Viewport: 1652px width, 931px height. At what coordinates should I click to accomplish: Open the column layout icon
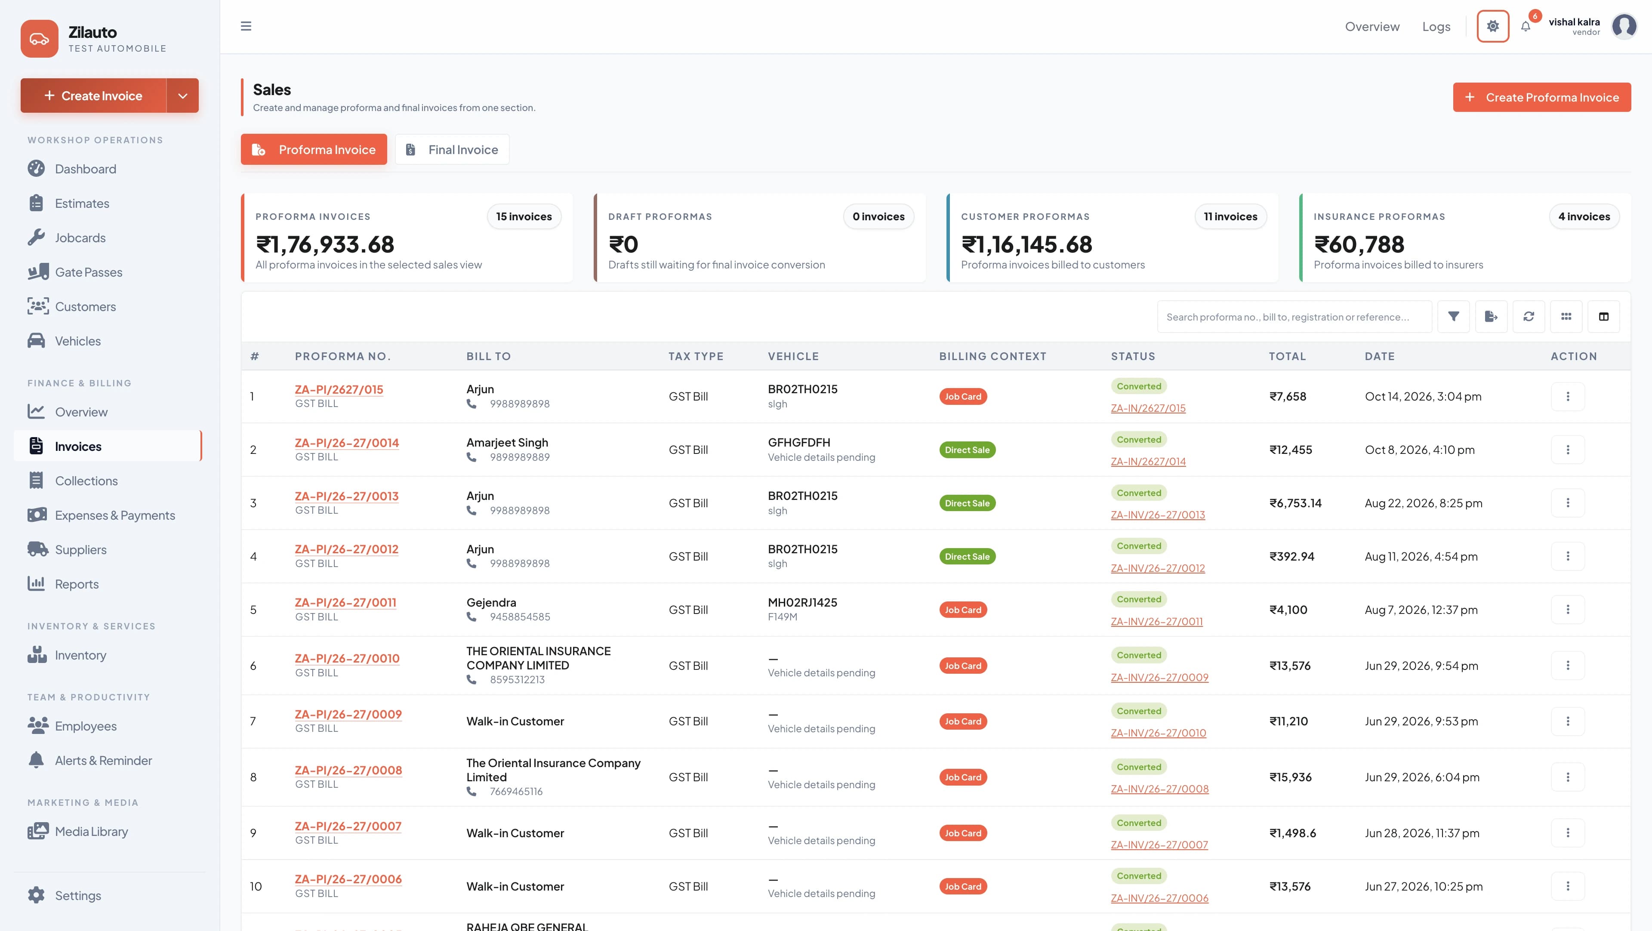[x=1604, y=317]
